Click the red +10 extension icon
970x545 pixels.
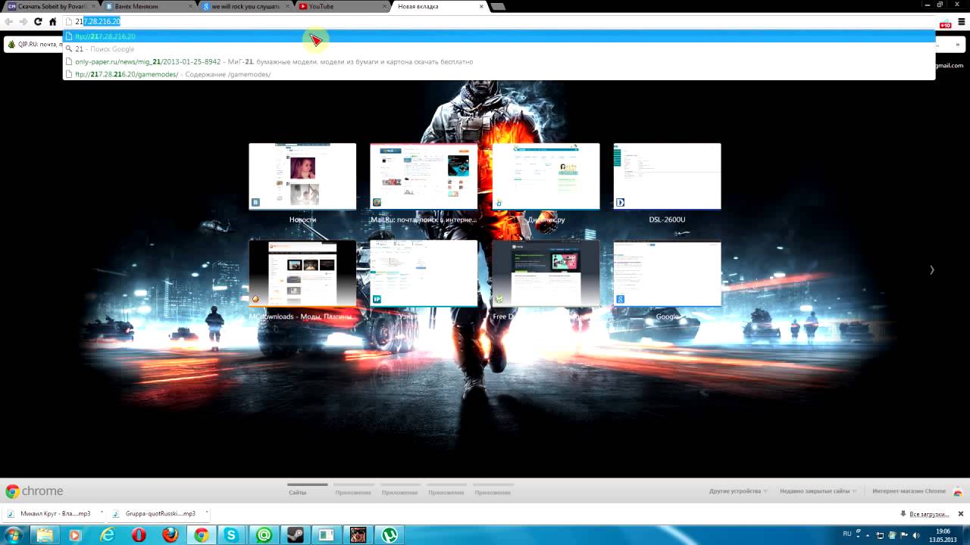pyautogui.click(x=945, y=23)
